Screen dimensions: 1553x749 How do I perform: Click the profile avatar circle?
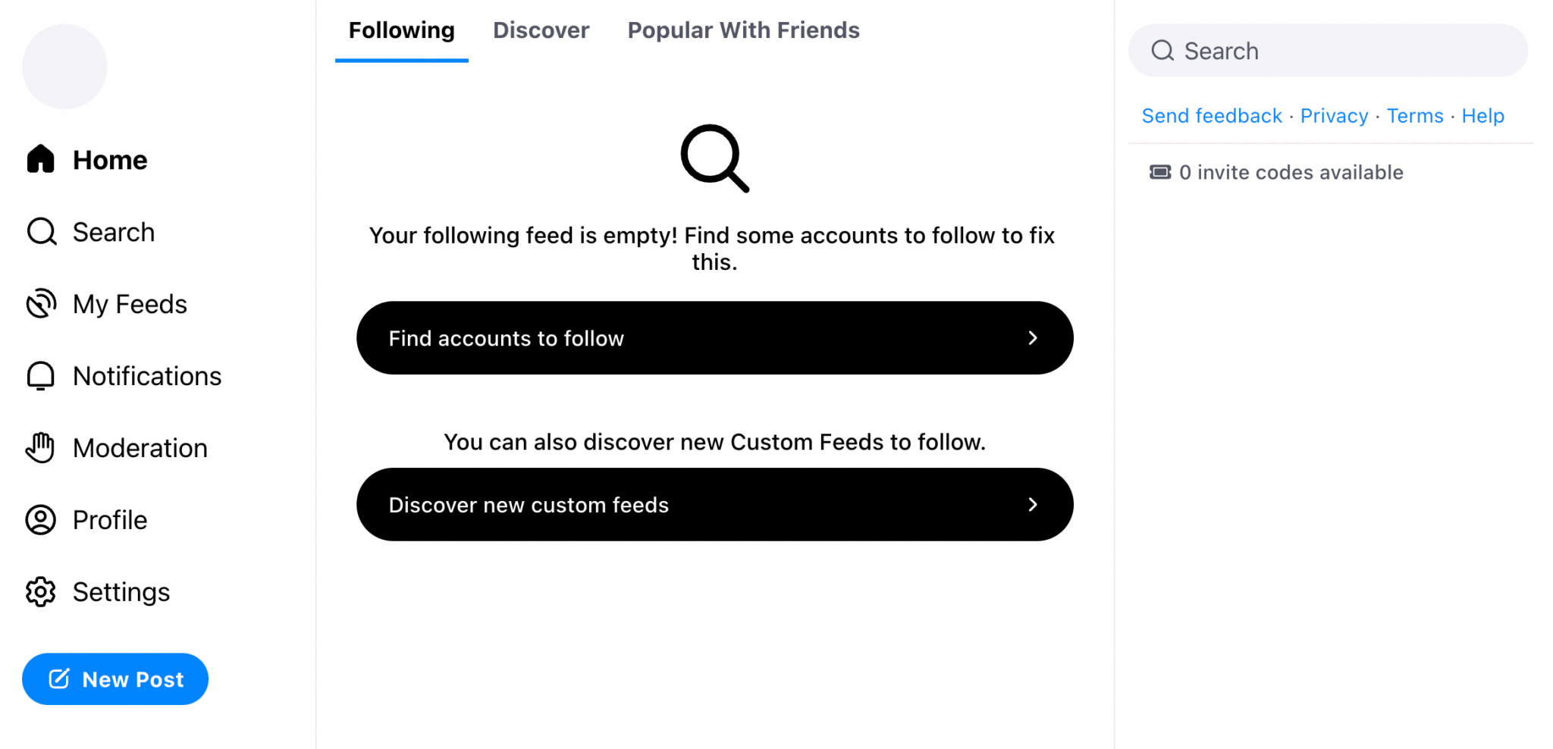coord(64,66)
